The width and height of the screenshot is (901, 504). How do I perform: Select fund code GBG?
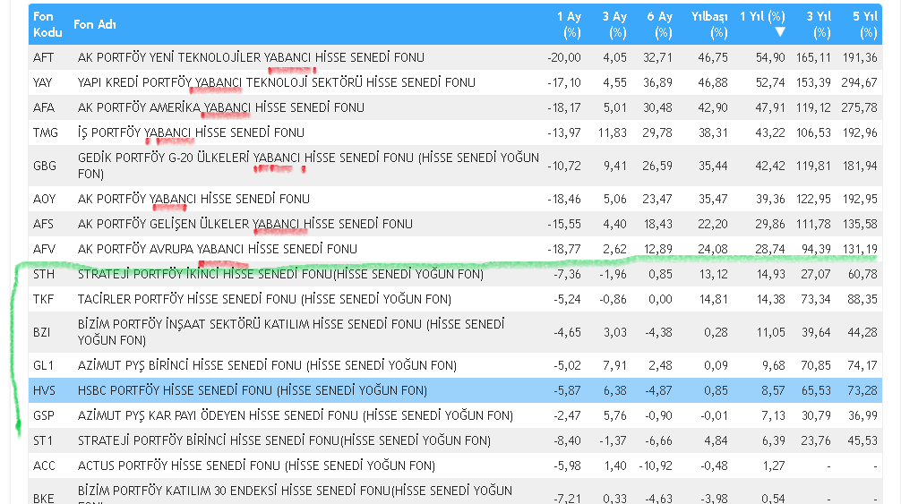pos(44,166)
